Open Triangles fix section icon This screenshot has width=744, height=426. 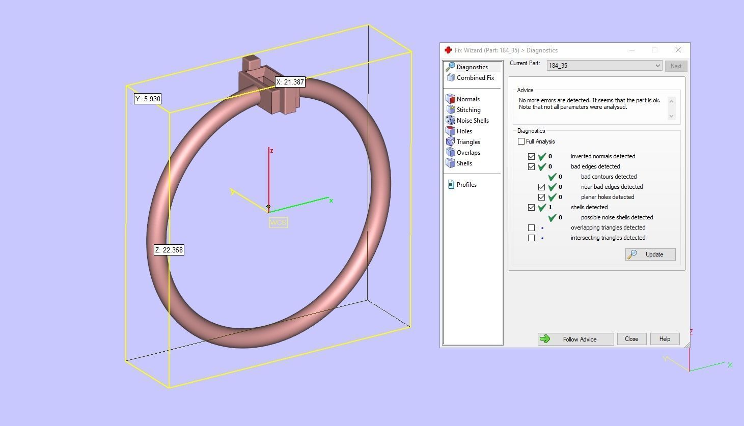450,142
